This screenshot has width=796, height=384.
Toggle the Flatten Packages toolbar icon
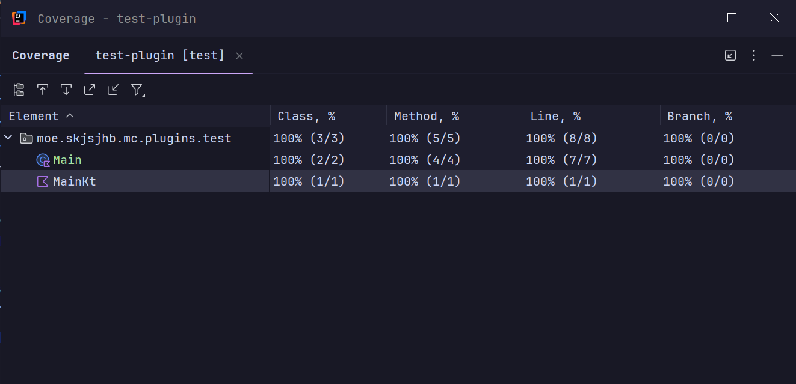click(19, 90)
